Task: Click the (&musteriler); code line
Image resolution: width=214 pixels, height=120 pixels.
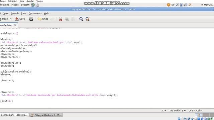Action: [11, 63]
